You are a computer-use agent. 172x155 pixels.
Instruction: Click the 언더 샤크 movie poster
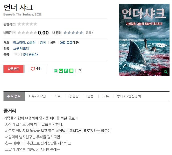click(144, 40)
